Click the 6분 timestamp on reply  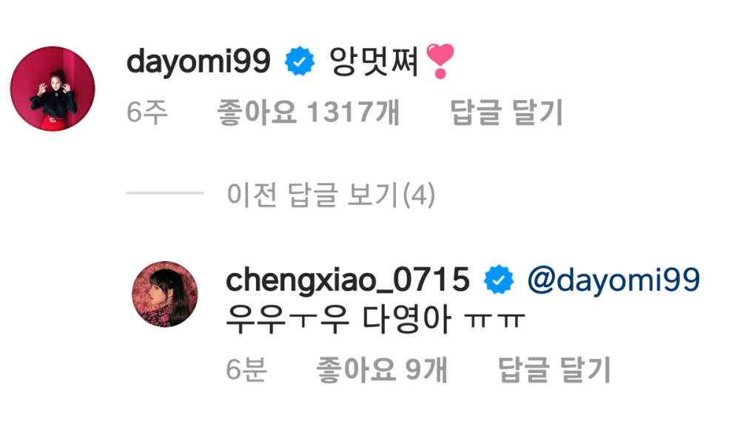pos(246,369)
